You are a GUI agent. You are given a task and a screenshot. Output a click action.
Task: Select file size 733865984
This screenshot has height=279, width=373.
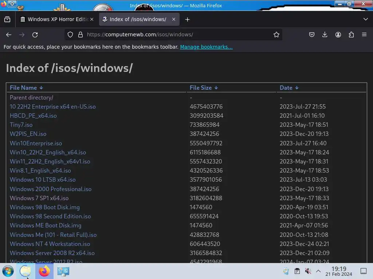pyautogui.click(x=204, y=125)
